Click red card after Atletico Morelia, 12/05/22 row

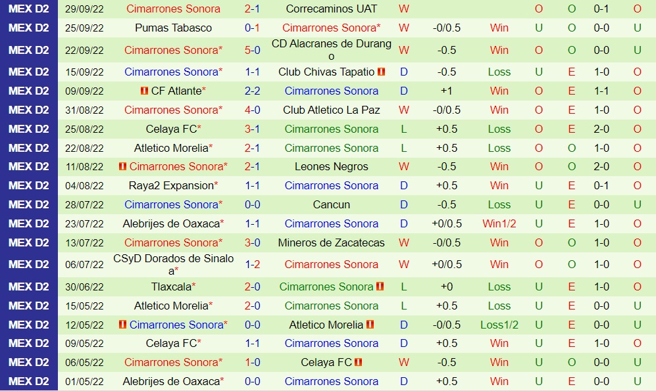370,325
